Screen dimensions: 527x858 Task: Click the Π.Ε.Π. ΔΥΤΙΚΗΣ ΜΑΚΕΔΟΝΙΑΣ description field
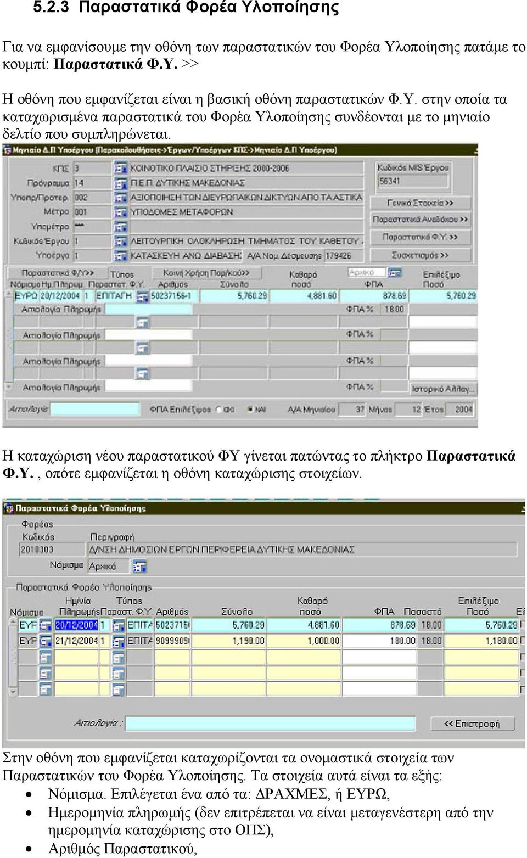pos(246,183)
